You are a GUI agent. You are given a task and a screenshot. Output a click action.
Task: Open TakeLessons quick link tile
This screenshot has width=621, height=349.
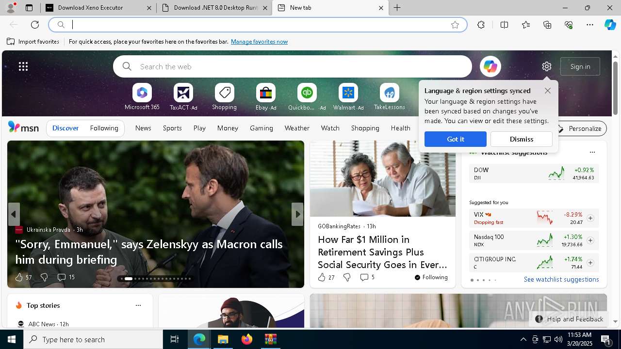pyautogui.click(x=389, y=97)
